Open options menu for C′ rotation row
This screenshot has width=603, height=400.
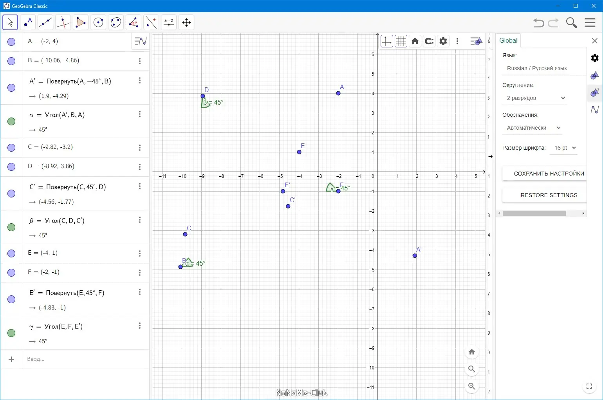[140, 186]
